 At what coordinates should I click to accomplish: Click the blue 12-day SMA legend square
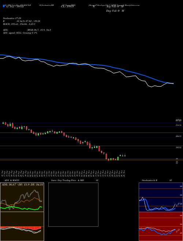pos(4,6)
